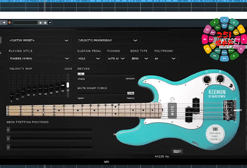The width and height of the screenshot is (247, 168).
Task: Click the tone knob on the bass body
Action: click(220, 79)
